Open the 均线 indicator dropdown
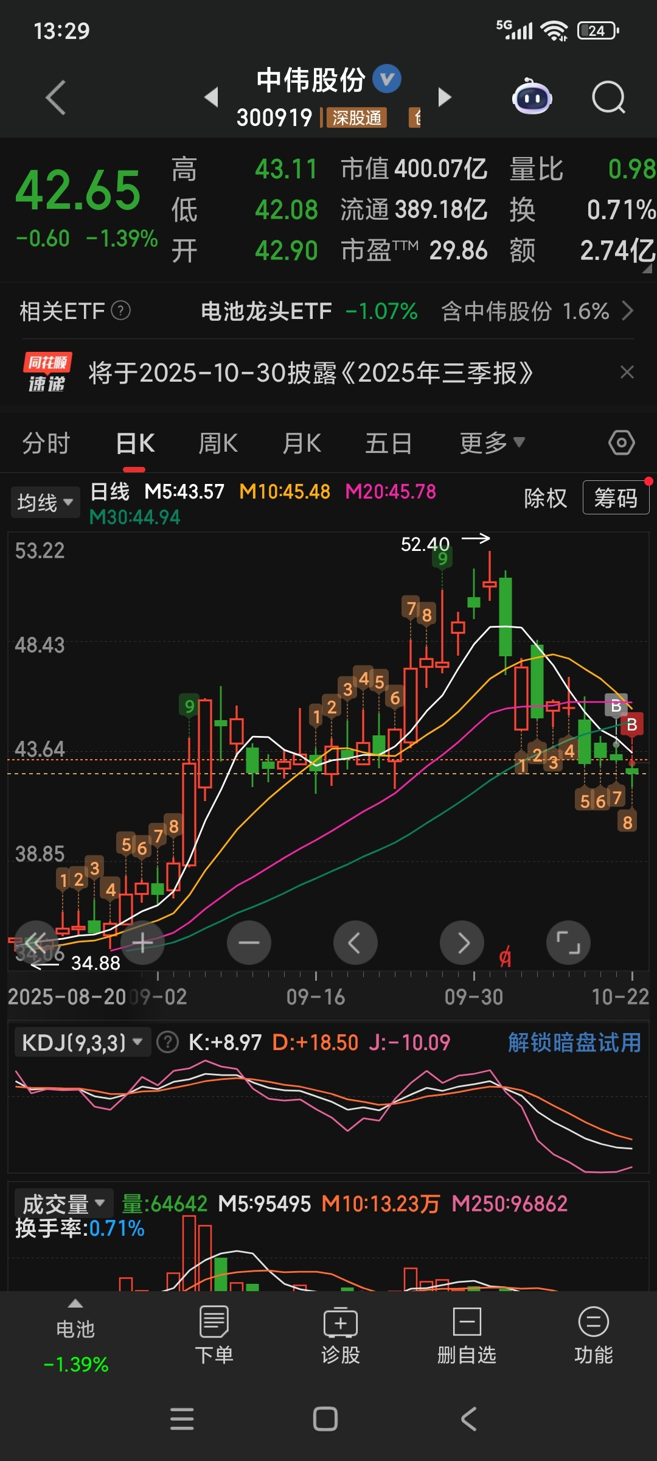The image size is (657, 1461). pyautogui.click(x=45, y=502)
